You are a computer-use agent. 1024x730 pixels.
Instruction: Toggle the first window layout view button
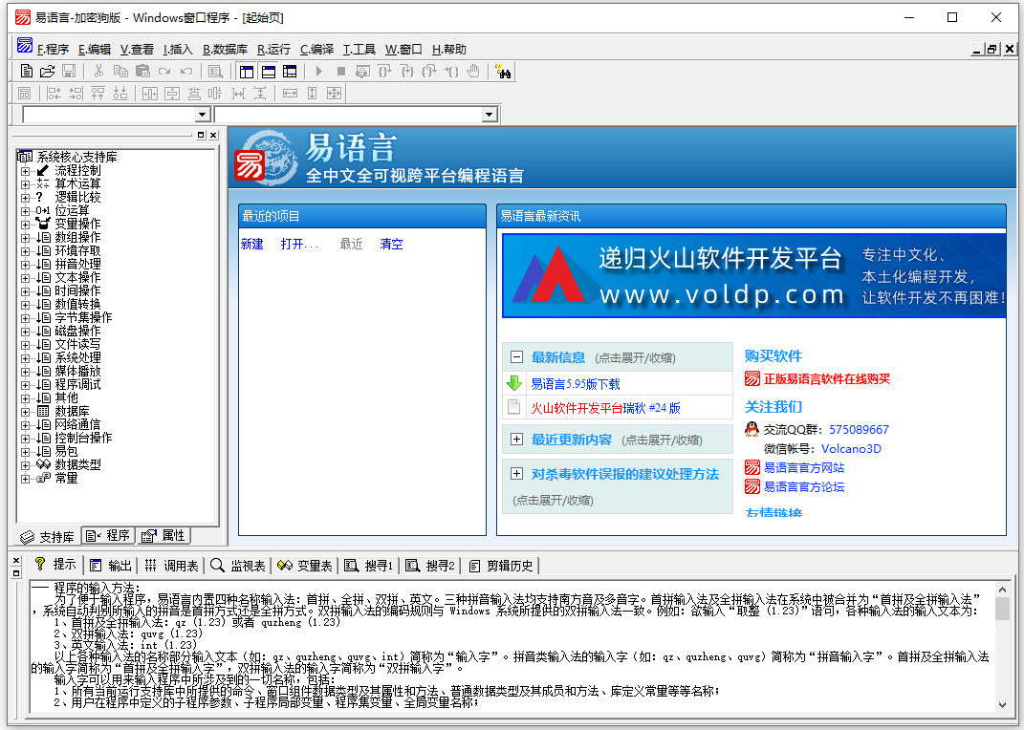point(247,71)
